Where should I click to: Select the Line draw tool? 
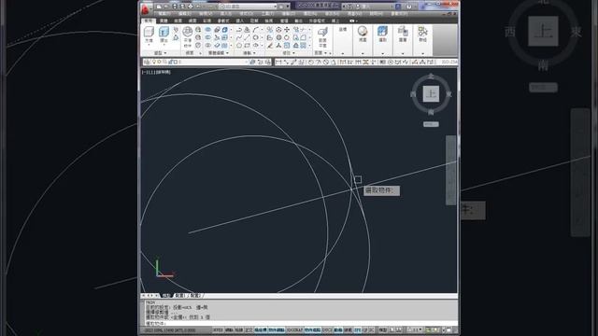(247, 37)
